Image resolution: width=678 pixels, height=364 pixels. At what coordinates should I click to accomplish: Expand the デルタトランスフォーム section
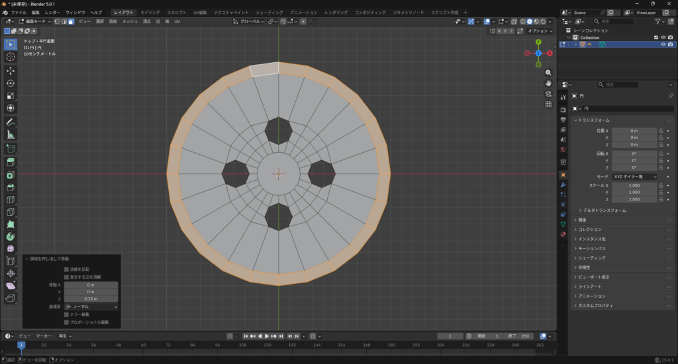point(604,210)
